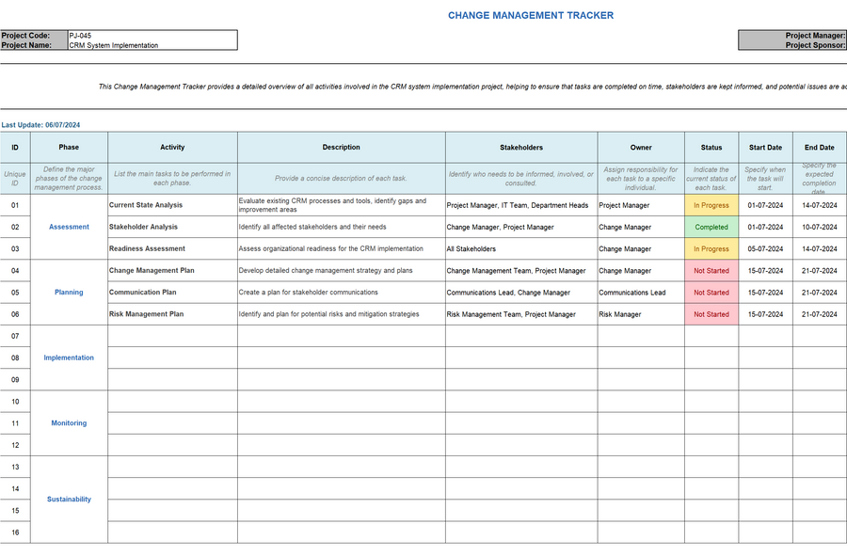Select the empty description cell in row 07
This screenshot has height=556, width=847.
click(x=341, y=336)
